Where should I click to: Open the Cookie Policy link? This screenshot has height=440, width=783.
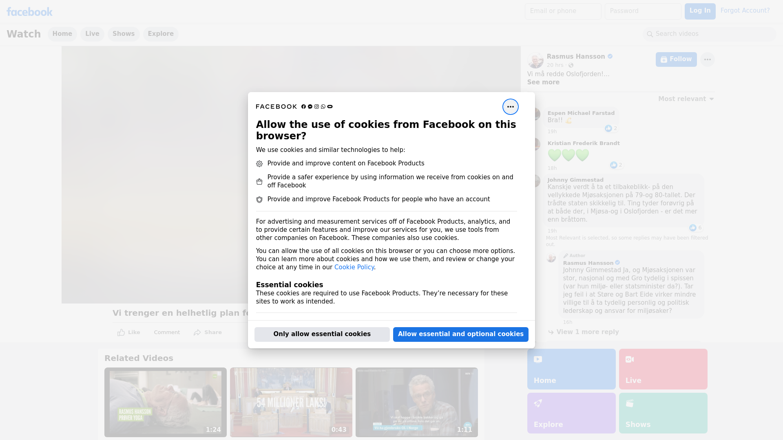click(354, 267)
